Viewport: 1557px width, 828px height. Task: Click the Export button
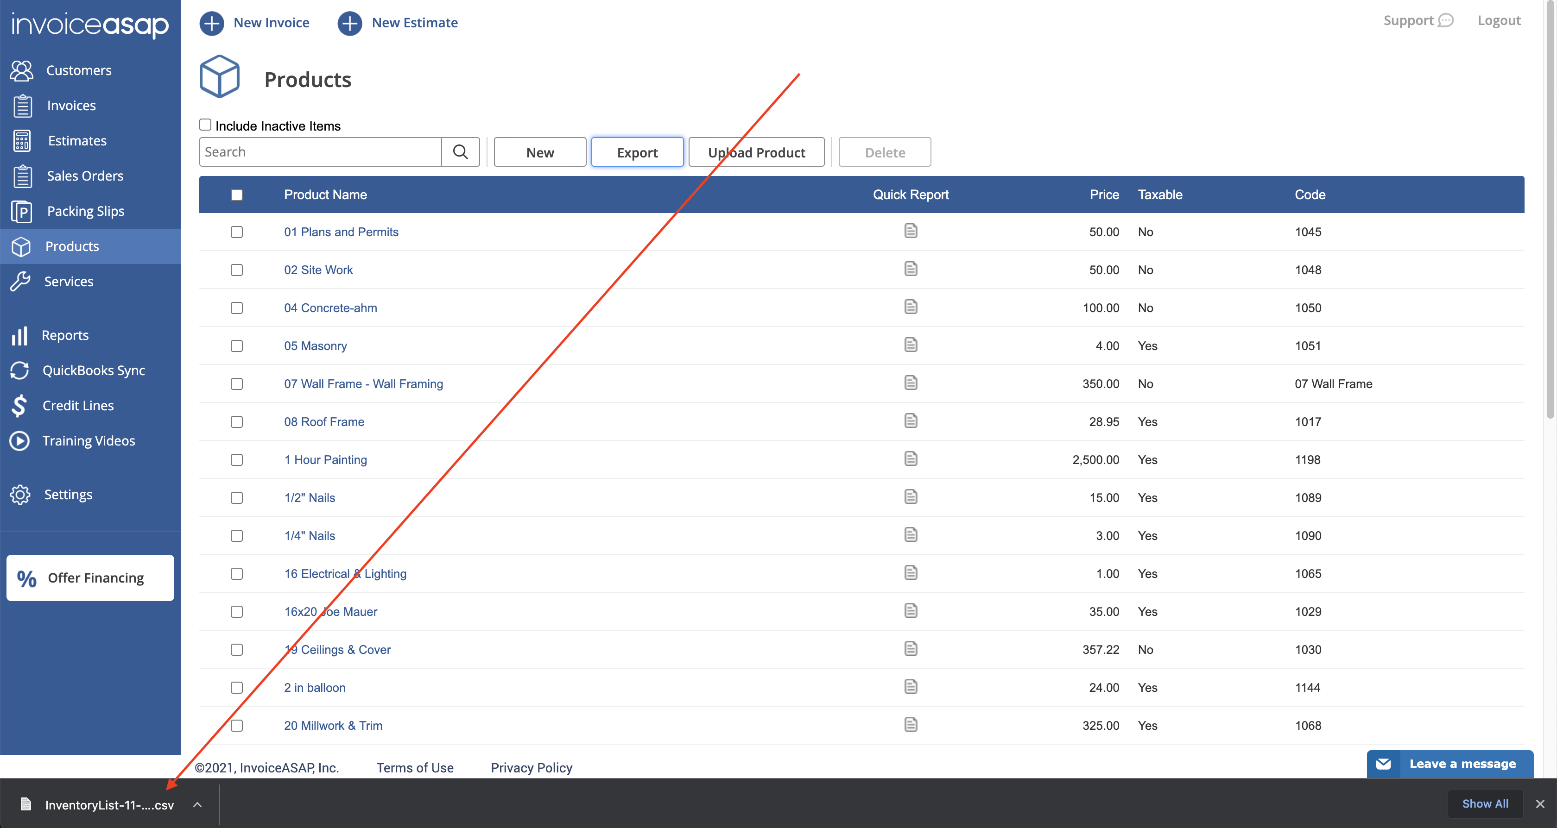pyautogui.click(x=637, y=152)
